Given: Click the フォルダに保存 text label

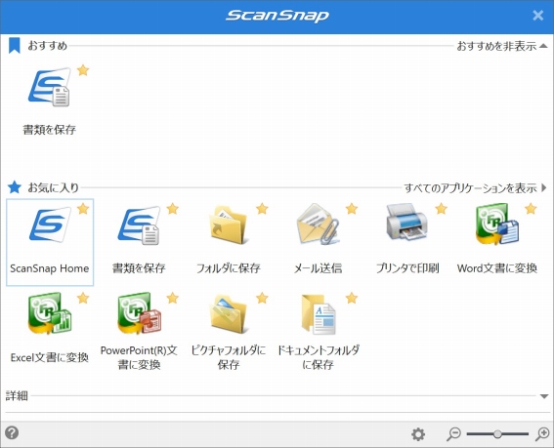Looking at the screenshot, I should click(x=229, y=268).
